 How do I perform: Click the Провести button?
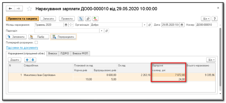(x=67, y=19)
